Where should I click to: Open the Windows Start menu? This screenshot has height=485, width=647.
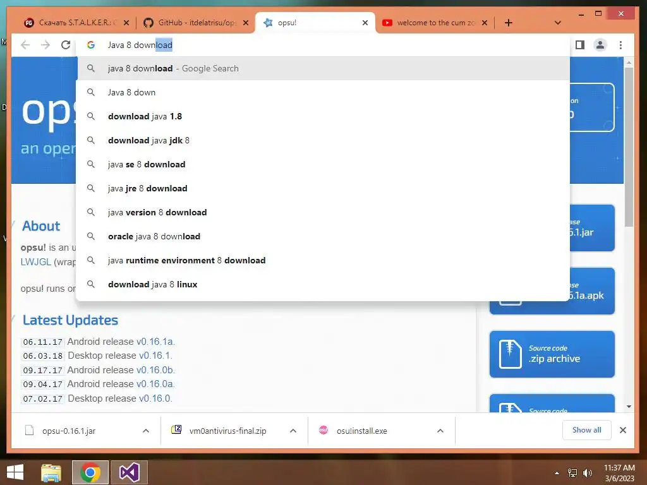15,472
